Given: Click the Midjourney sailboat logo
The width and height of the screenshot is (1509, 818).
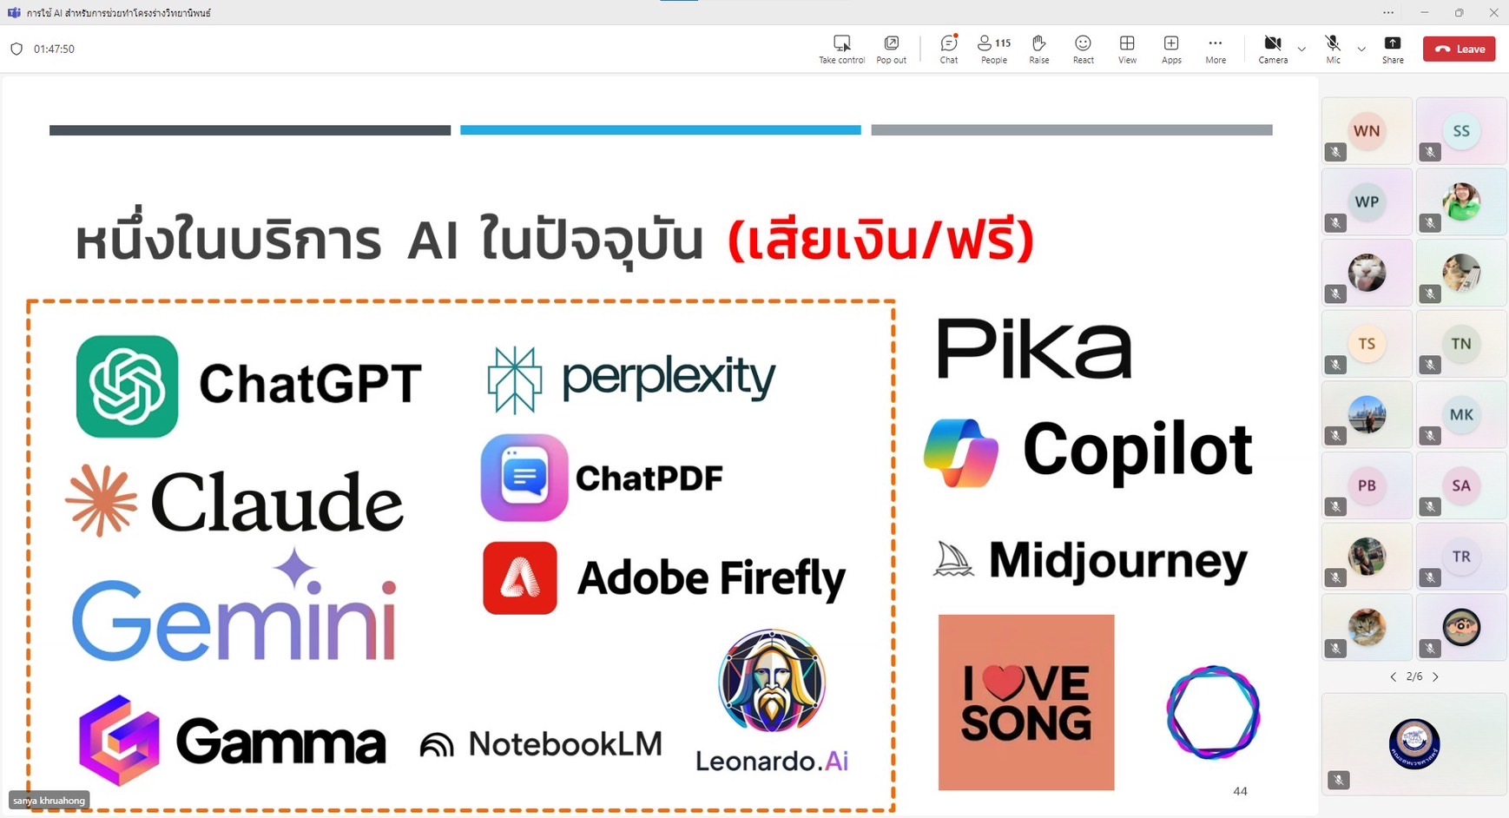Looking at the screenshot, I should pos(952,558).
